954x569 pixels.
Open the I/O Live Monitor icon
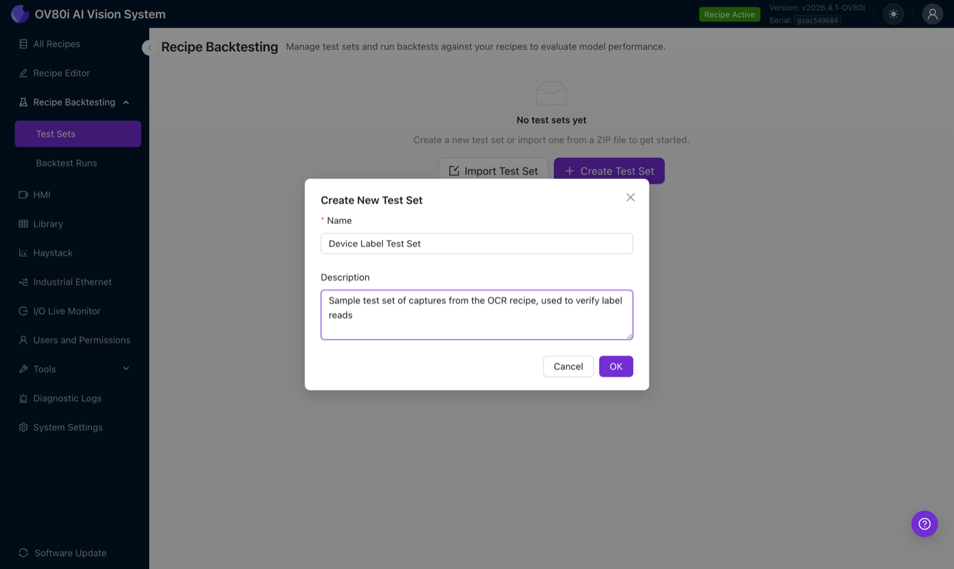pos(25,310)
